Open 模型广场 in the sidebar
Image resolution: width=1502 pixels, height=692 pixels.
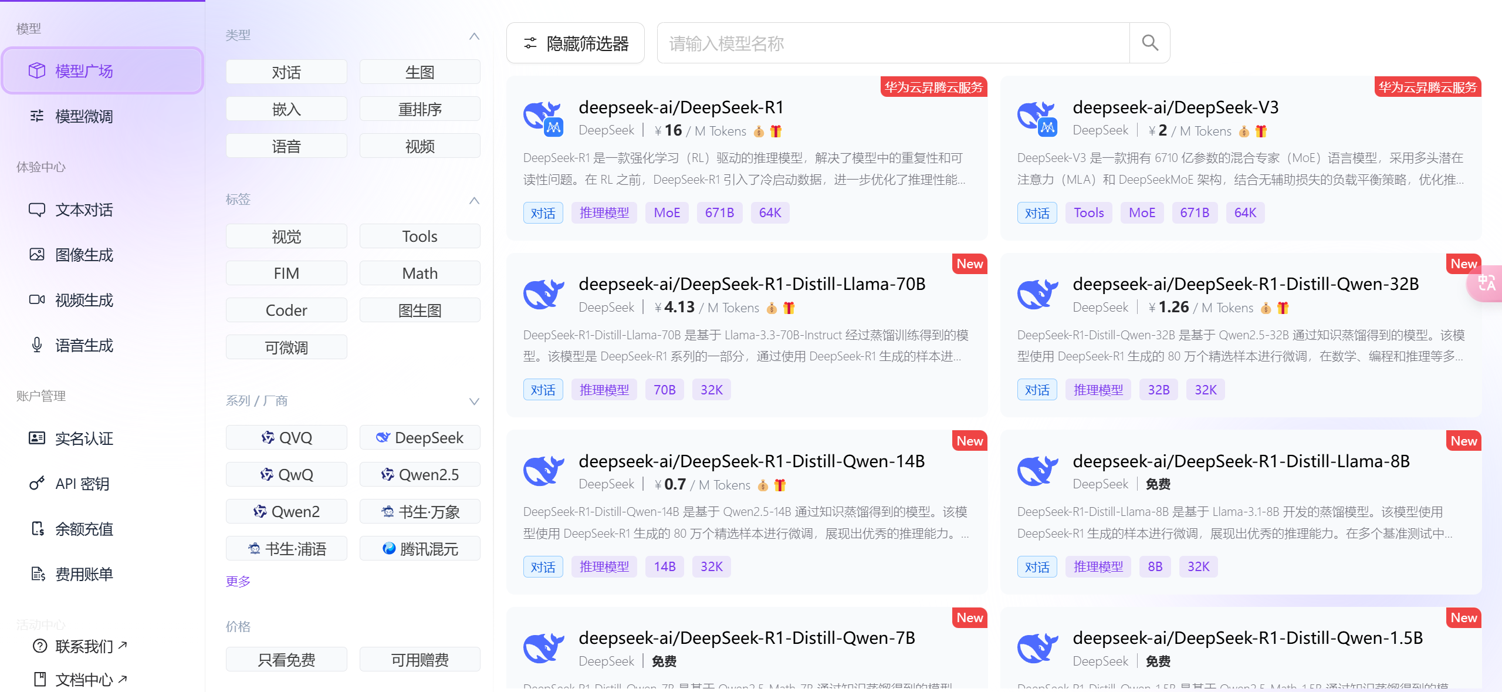click(x=103, y=71)
